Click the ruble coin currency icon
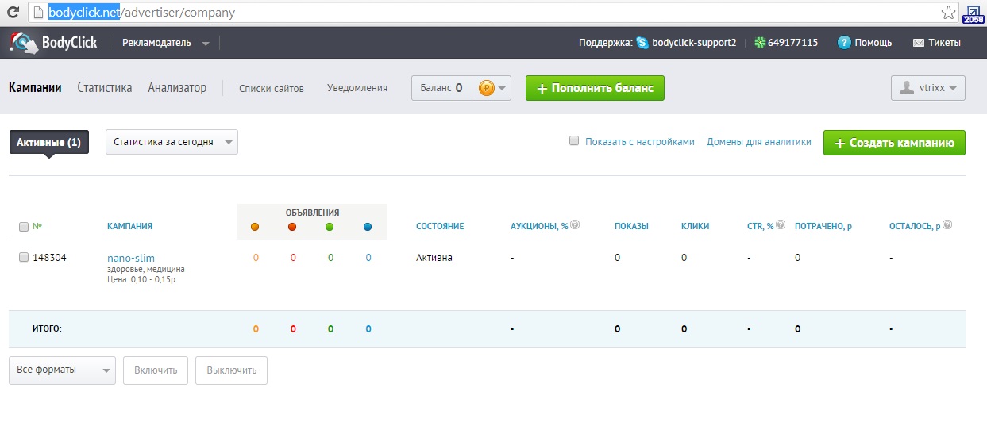This screenshot has height=445, width=987. click(x=486, y=88)
